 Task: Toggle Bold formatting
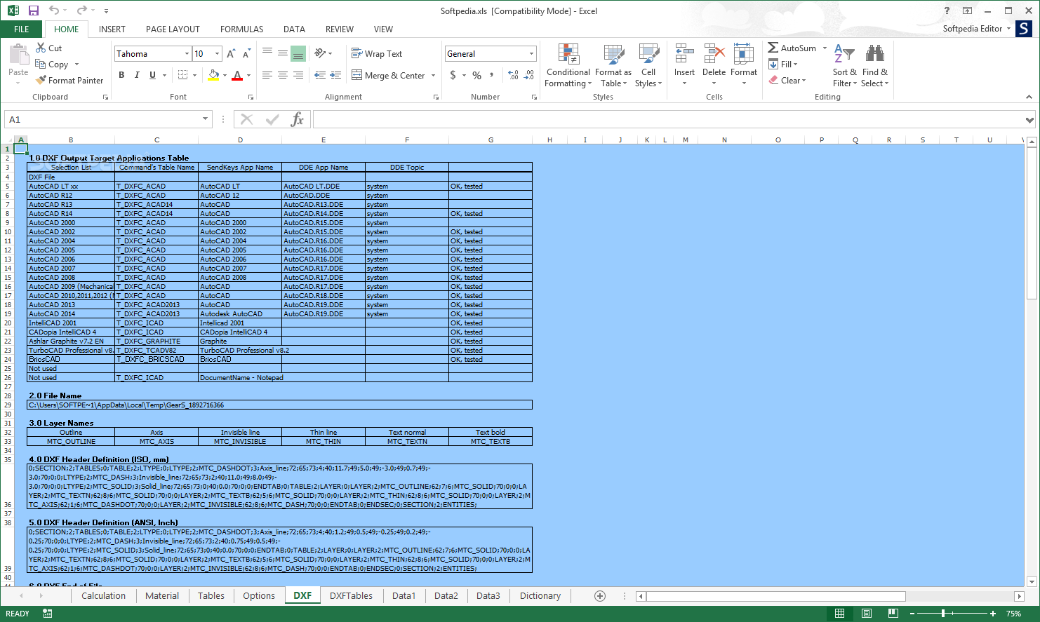click(x=121, y=75)
